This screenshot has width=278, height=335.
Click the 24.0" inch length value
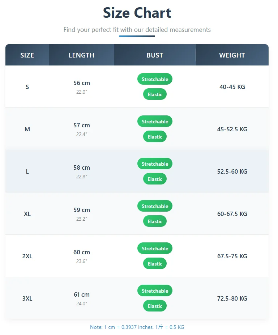(82, 304)
